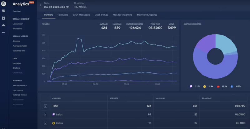Click the 559 viewer peak on top line
The image size is (250, 129).
pyautogui.click(x=78, y=39)
